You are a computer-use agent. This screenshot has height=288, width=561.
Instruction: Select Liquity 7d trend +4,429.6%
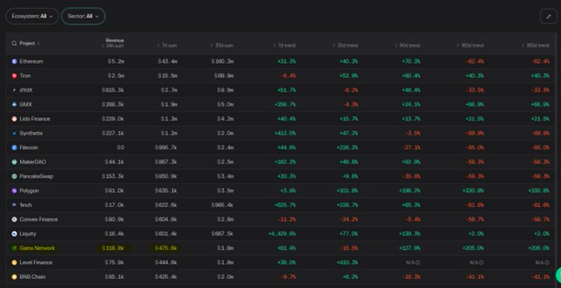coord(282,234)
